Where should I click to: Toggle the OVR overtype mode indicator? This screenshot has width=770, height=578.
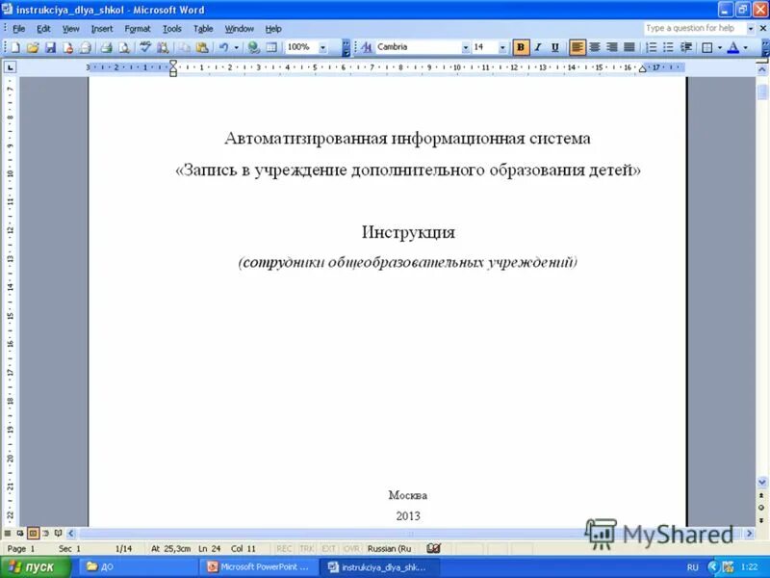[x=348, y=548]
